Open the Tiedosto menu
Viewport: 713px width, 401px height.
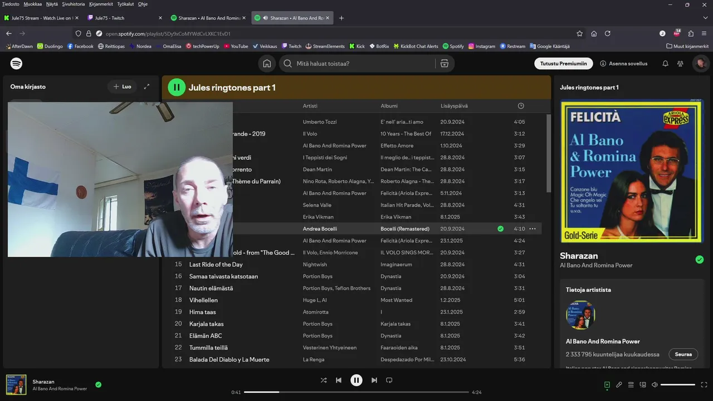[11, 4]
